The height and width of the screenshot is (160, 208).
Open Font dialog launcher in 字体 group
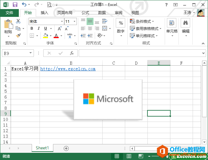76,43
